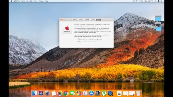The width and height of the screenshot is (173, 97).
Task: Launch uTorrent from the dock
Action: click(104, 93)
